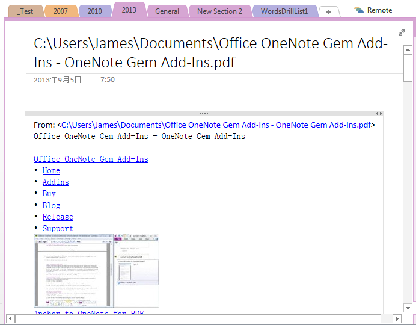Switch to the 2010 section tab
The width and height of the screenshot is (416, 325).
[x=95, y=11]
